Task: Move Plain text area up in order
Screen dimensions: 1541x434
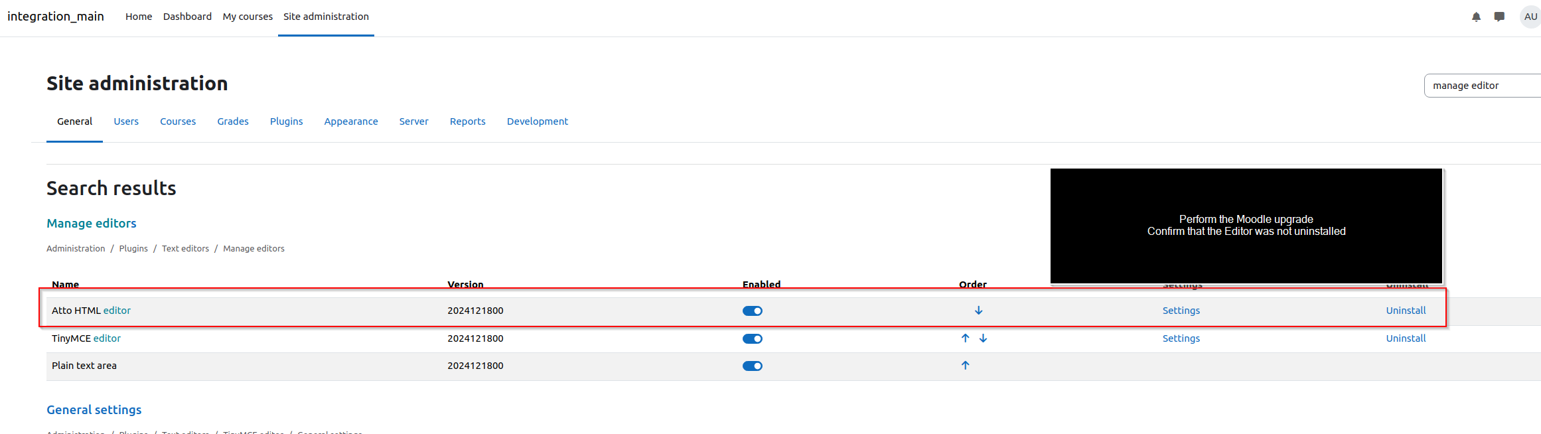Action: pyautogui.click(x=965, y=366)
